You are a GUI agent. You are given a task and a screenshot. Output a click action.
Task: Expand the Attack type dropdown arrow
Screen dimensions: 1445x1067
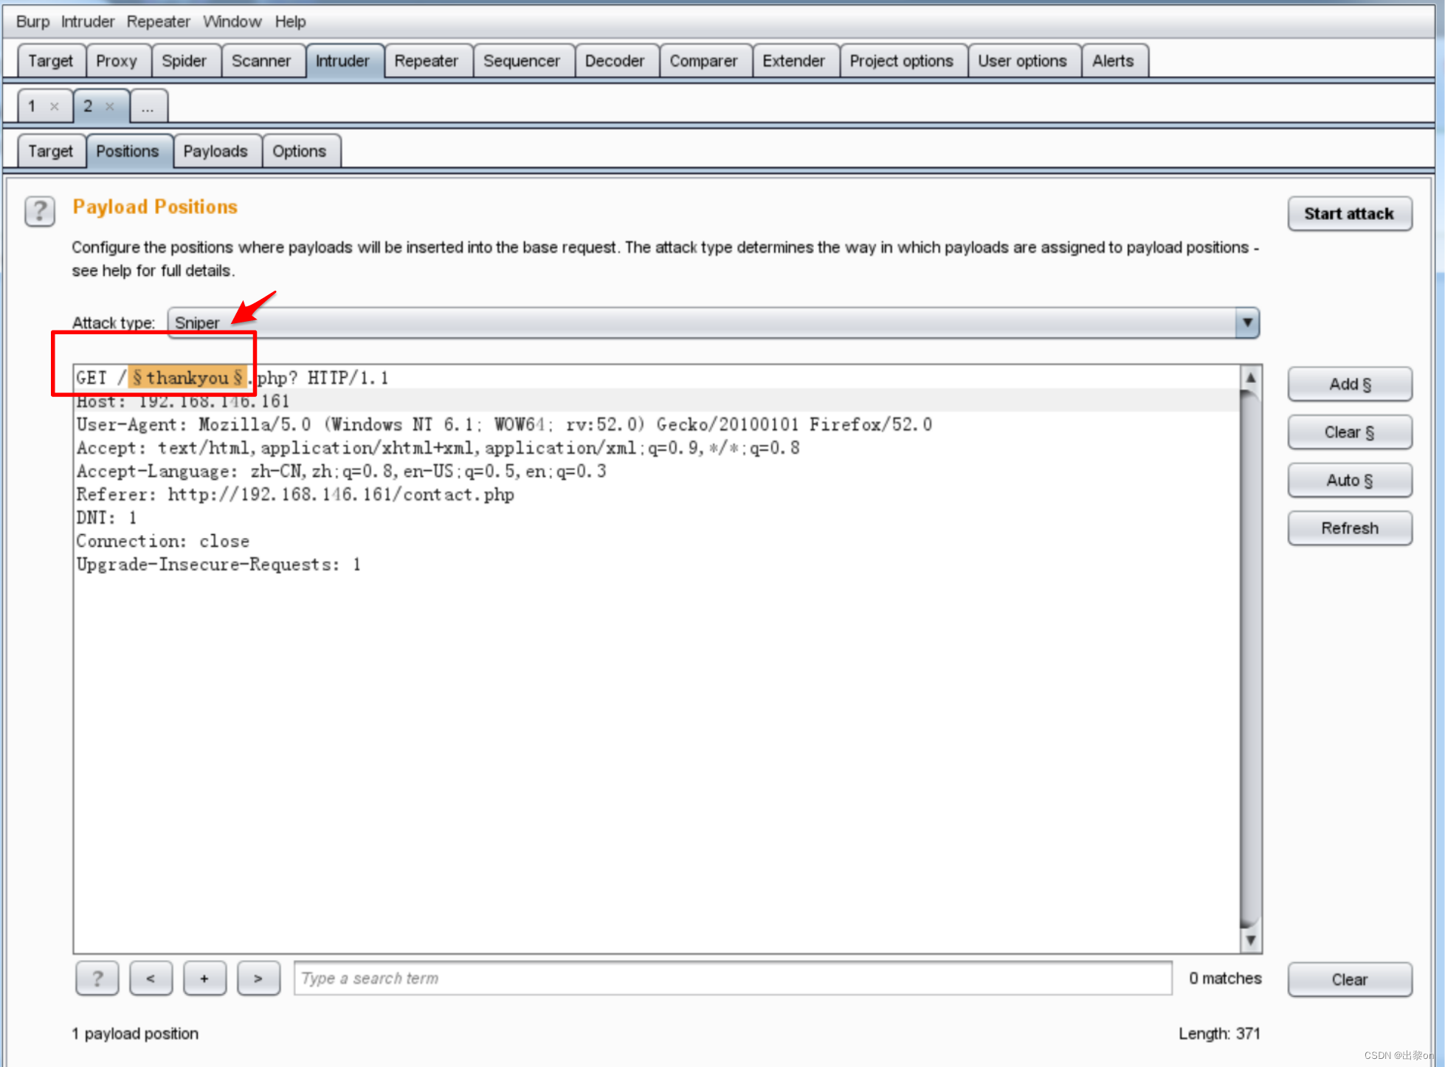1246,322
